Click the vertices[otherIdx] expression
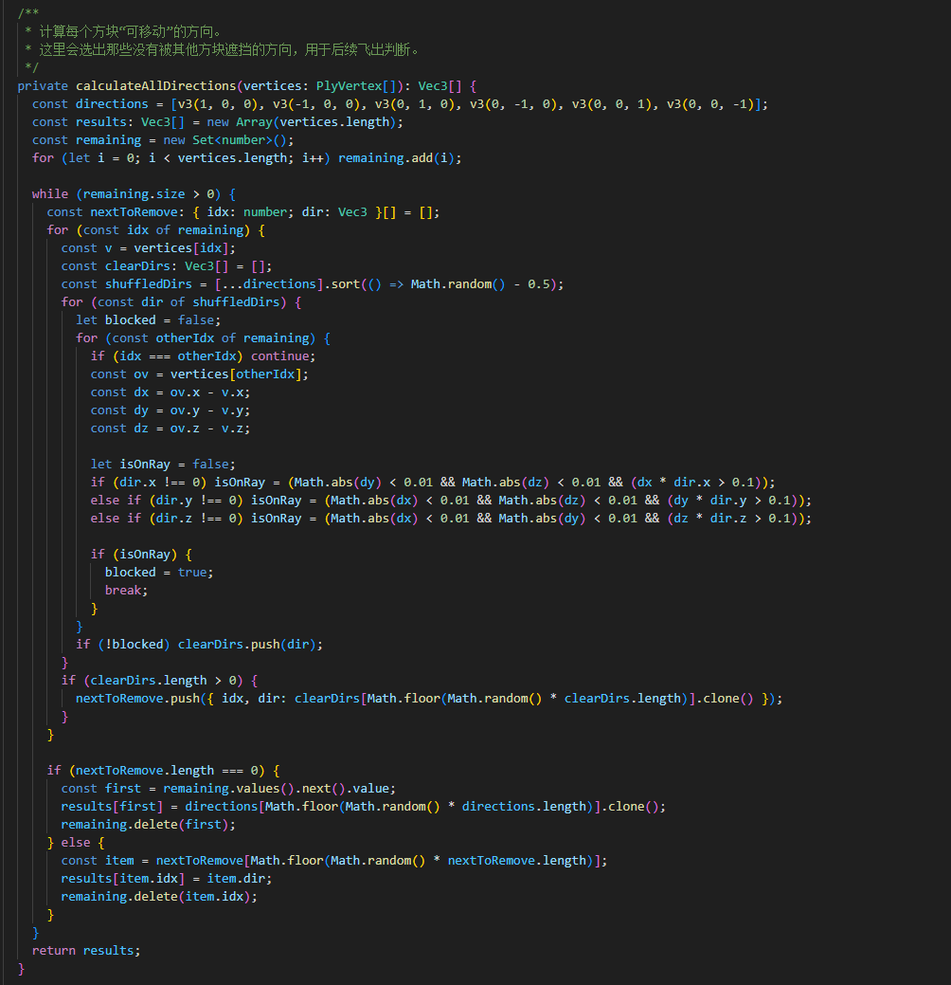Screen dimensions: 951x985 coord(236,374)
